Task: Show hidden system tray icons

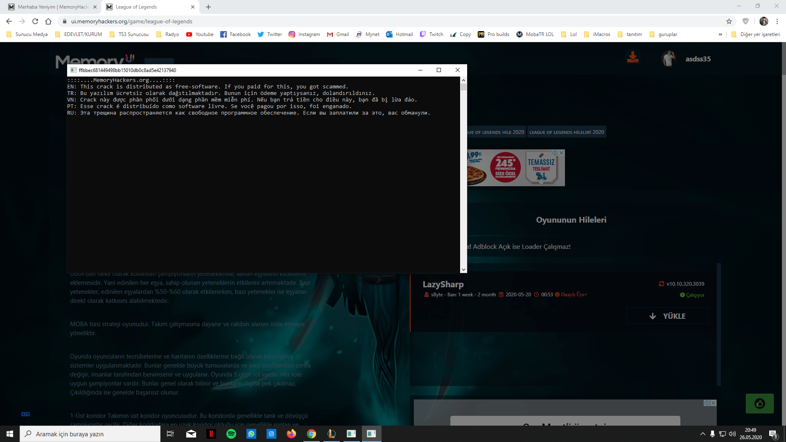Action: (703, 434)
